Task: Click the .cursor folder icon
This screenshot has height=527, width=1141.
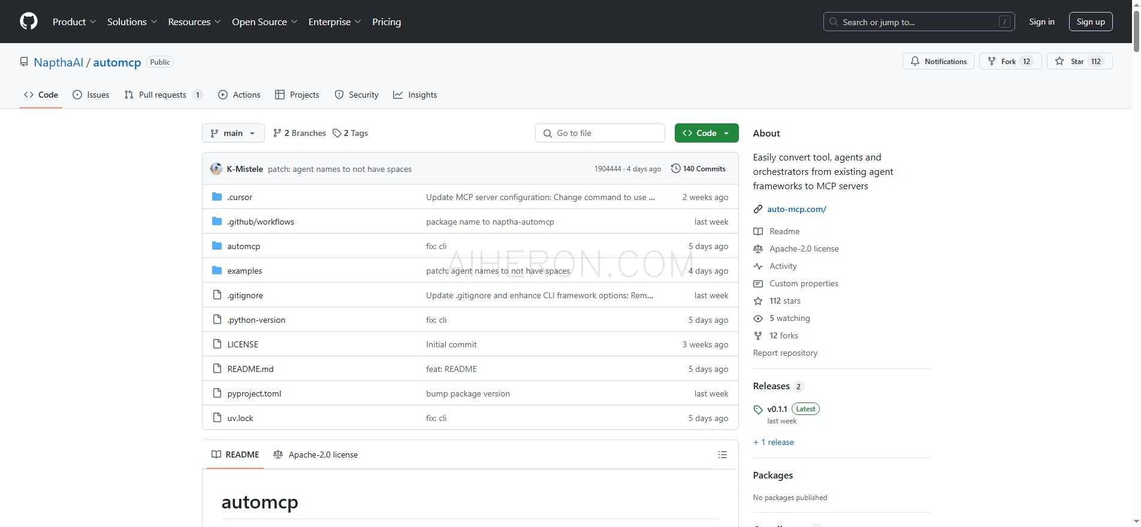Action: click(217, 197)
